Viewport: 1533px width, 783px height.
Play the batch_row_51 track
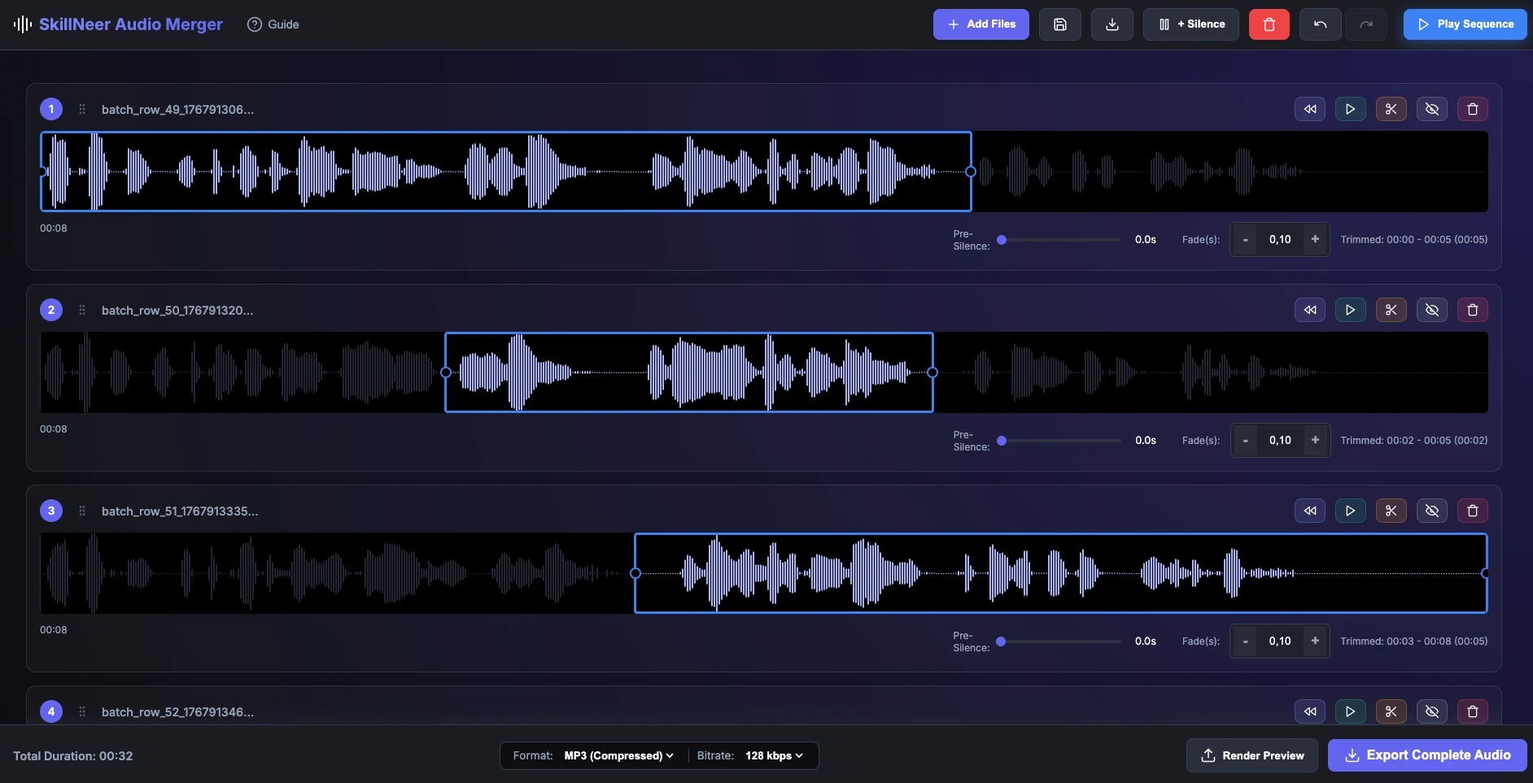click(x=1351, y=511)
